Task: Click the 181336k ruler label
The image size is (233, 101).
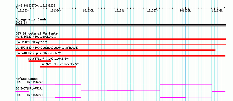Action: [x=120, y=10]
